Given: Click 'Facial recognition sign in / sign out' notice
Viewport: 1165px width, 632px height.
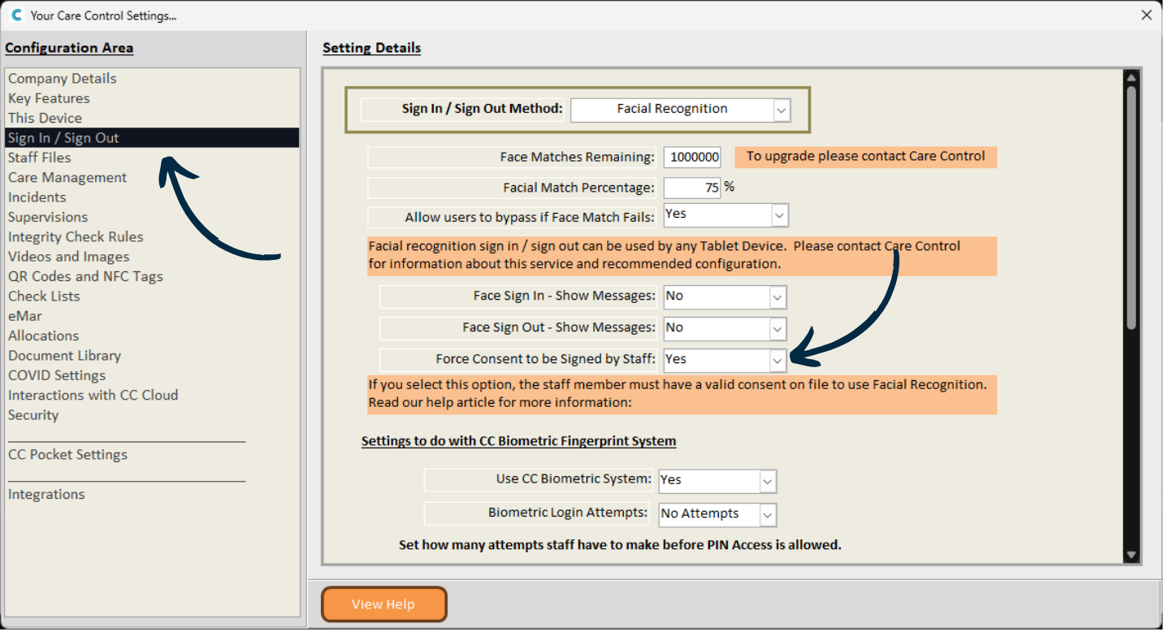Looking at the screenshot, I should click(682, 256).
